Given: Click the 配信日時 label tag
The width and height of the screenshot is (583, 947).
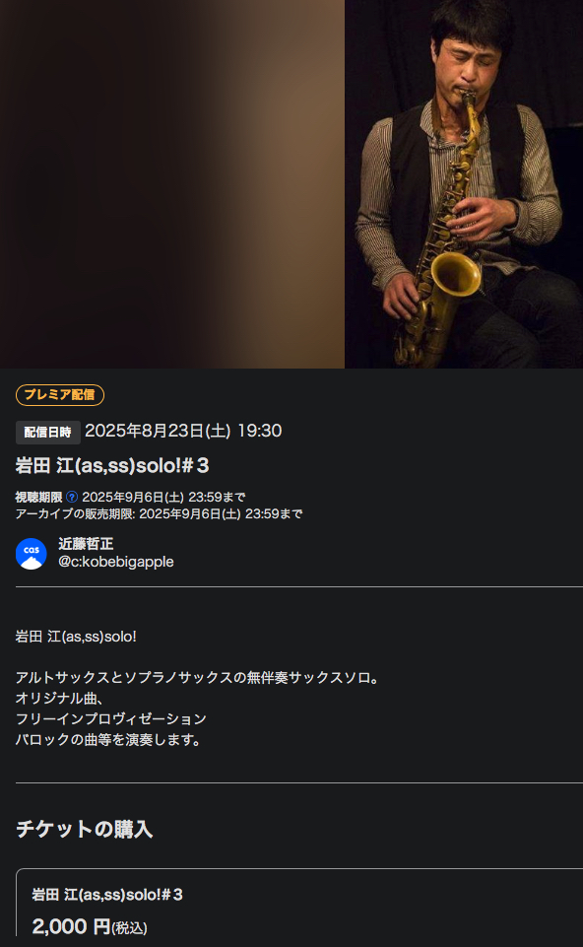Looking at the screenshot, I should click(x=47, y=432).
